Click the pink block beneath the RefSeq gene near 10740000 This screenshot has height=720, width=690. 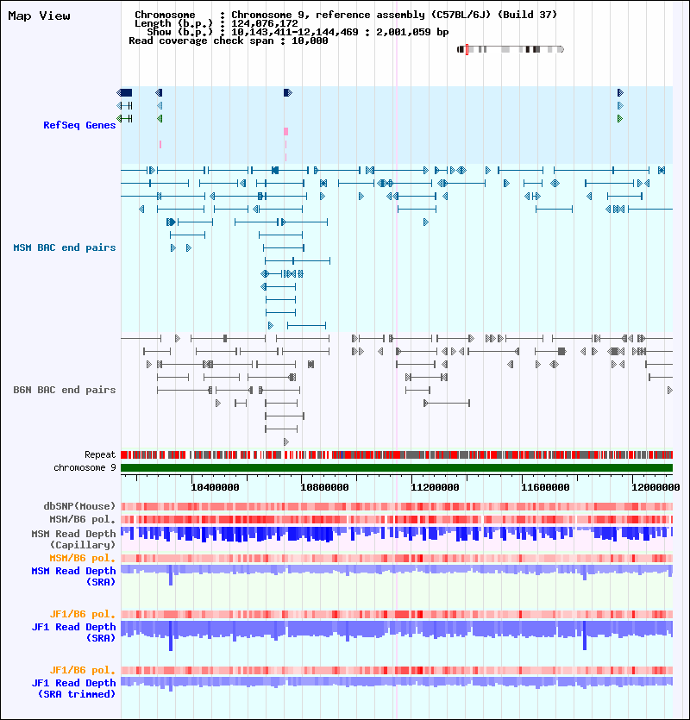tap(285, 131)
